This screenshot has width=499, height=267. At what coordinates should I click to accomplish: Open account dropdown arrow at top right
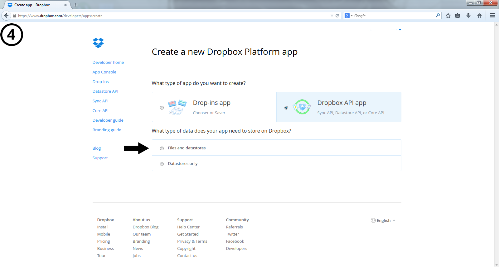pos(400,30)
